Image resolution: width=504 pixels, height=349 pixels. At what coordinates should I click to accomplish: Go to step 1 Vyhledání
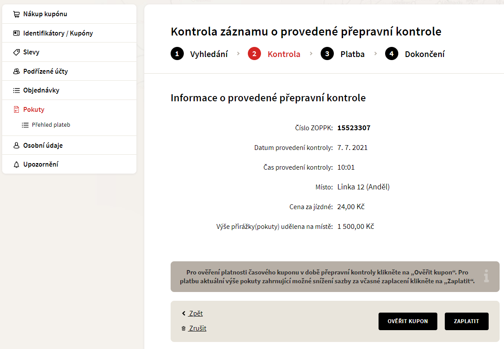click(199, 54)
